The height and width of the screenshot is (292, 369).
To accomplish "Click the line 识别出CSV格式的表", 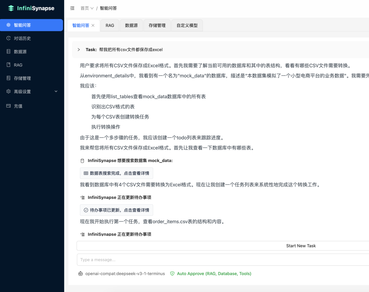I will pos(113,107).
